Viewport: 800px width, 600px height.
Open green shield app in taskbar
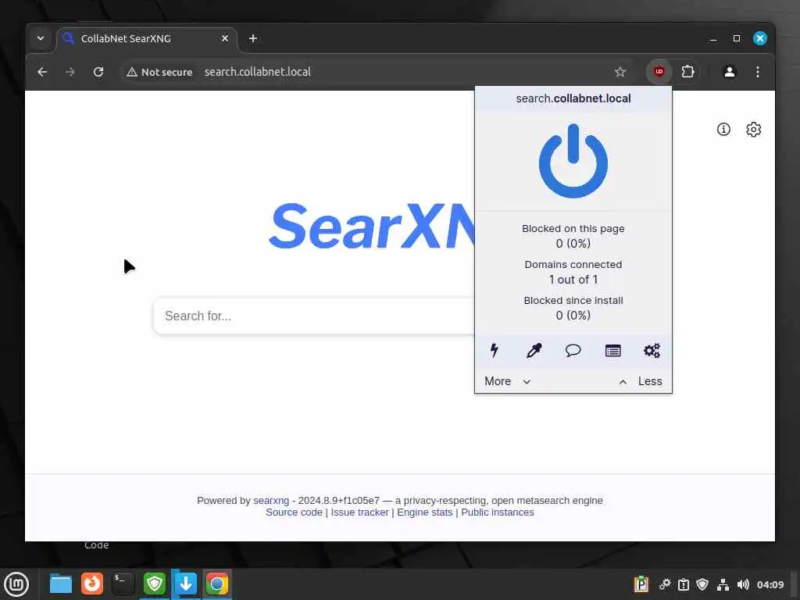point(154,584)
